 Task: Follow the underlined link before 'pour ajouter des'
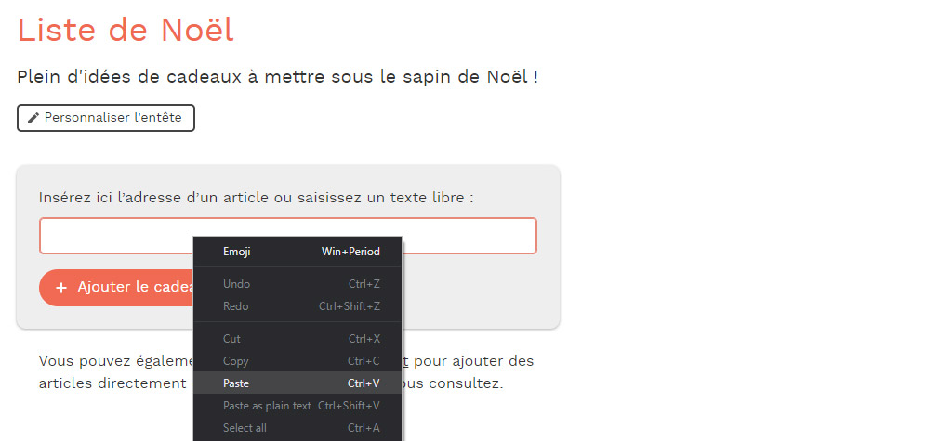405,361
